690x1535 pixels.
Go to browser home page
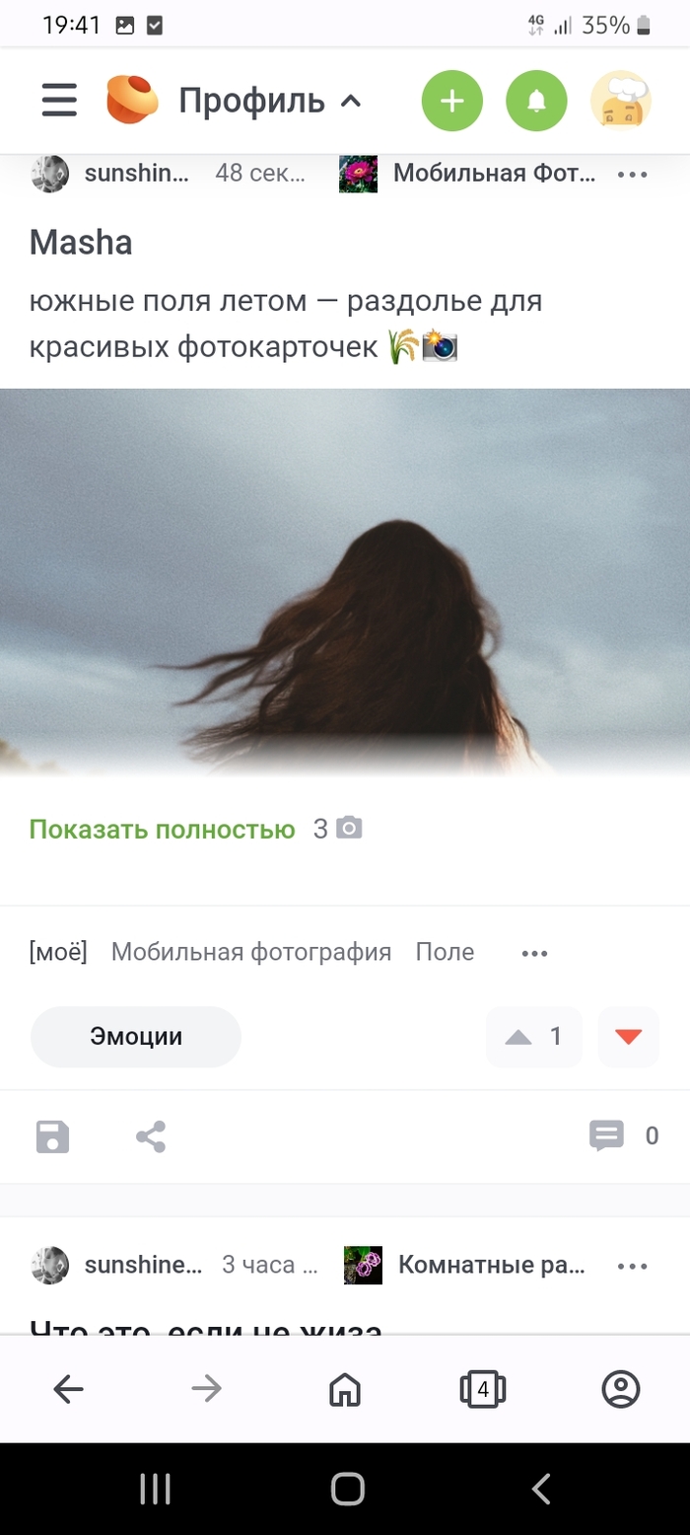[345, 1390]
